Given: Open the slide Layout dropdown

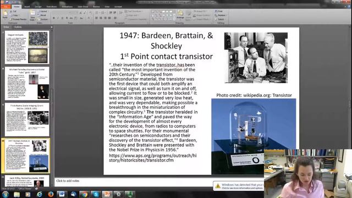Looking at the screenshot, I should (x=43, y=11).
